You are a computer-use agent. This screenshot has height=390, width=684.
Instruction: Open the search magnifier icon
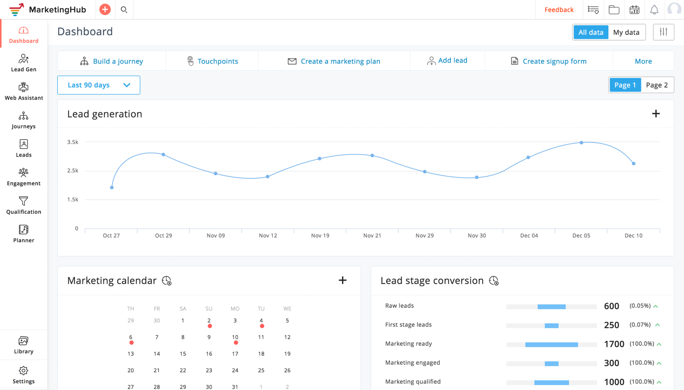click(x=124, y=10)
